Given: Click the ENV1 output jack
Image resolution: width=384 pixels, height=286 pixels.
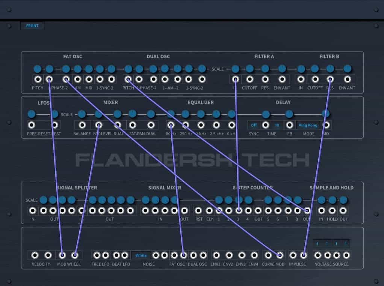Looking at the screenshot, I should point(216,256).
